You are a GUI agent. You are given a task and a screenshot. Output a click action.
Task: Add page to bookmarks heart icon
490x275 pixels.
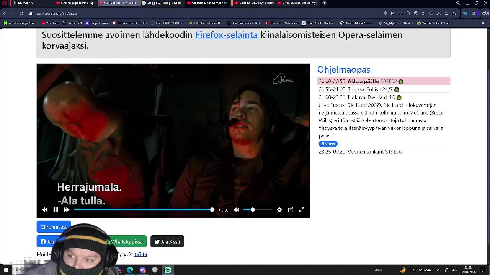pos(431,13)
